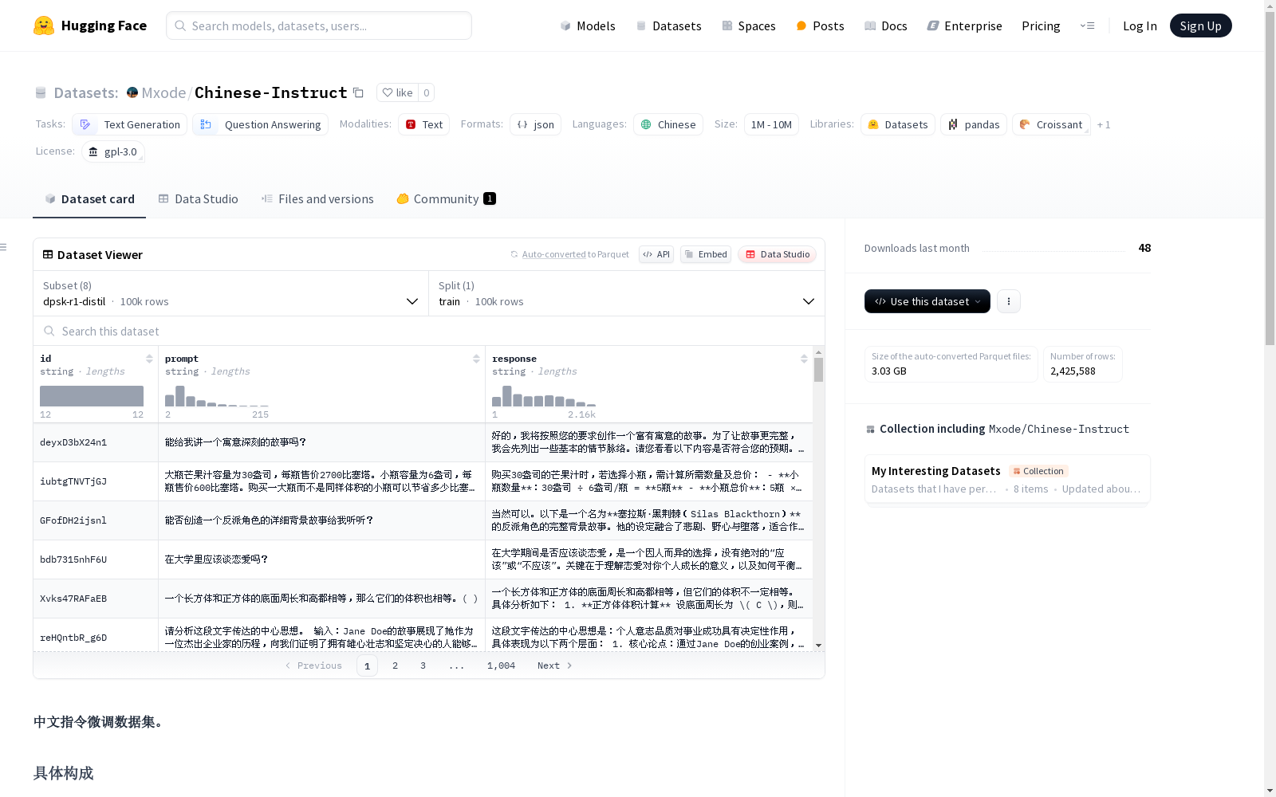This screenshot has width=1276, height=797.
Task: Select the row with id Xvks47RAFaEB
Action: pos(423,599)
